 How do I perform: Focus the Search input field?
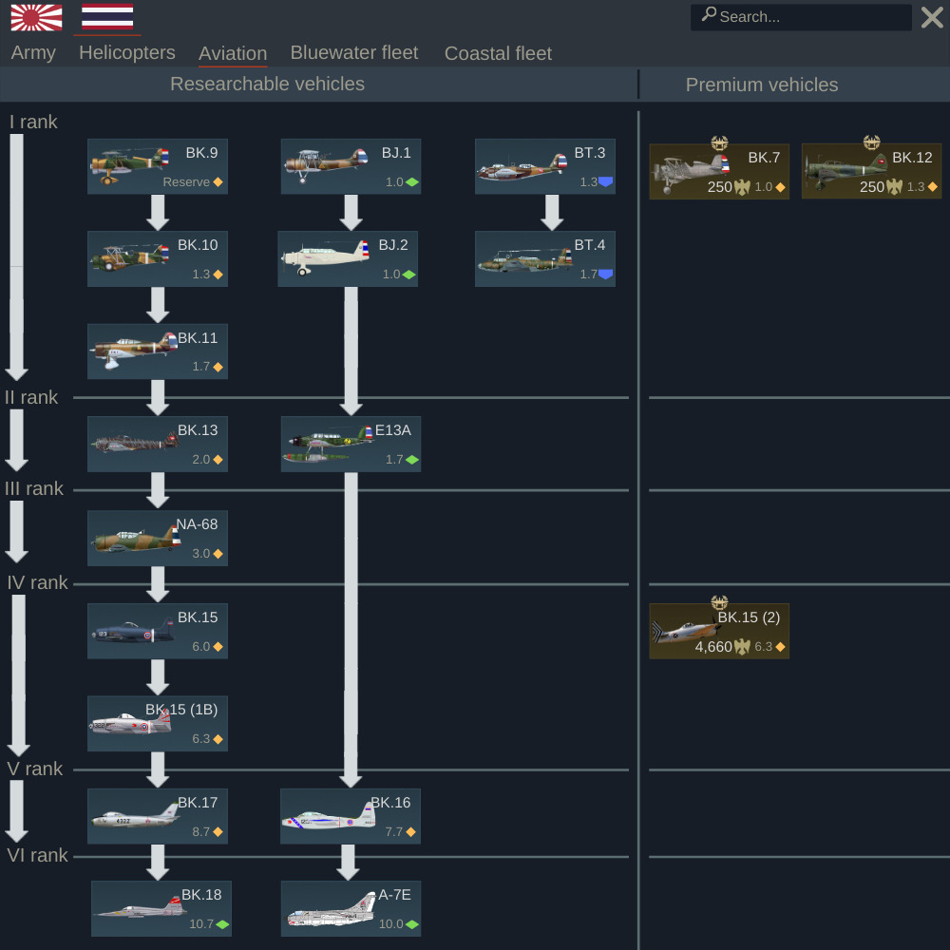coord(801,17)
